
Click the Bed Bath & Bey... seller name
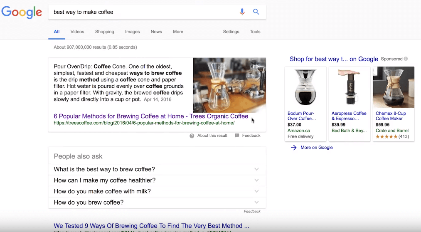click(x=349, y=131)
